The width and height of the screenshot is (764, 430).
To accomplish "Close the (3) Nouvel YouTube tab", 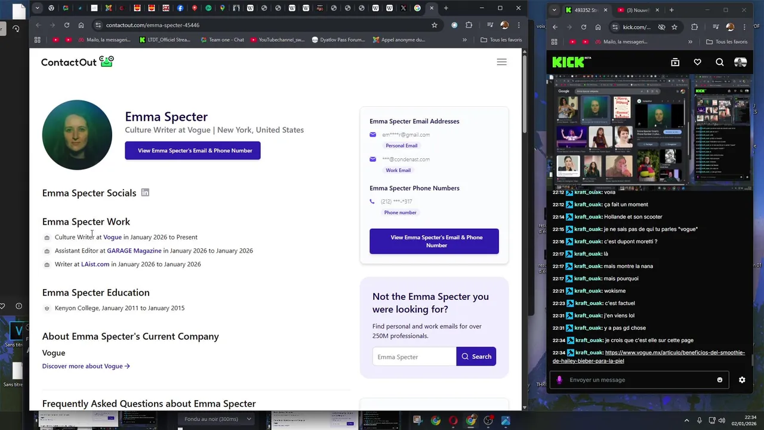I will [657, 10].
